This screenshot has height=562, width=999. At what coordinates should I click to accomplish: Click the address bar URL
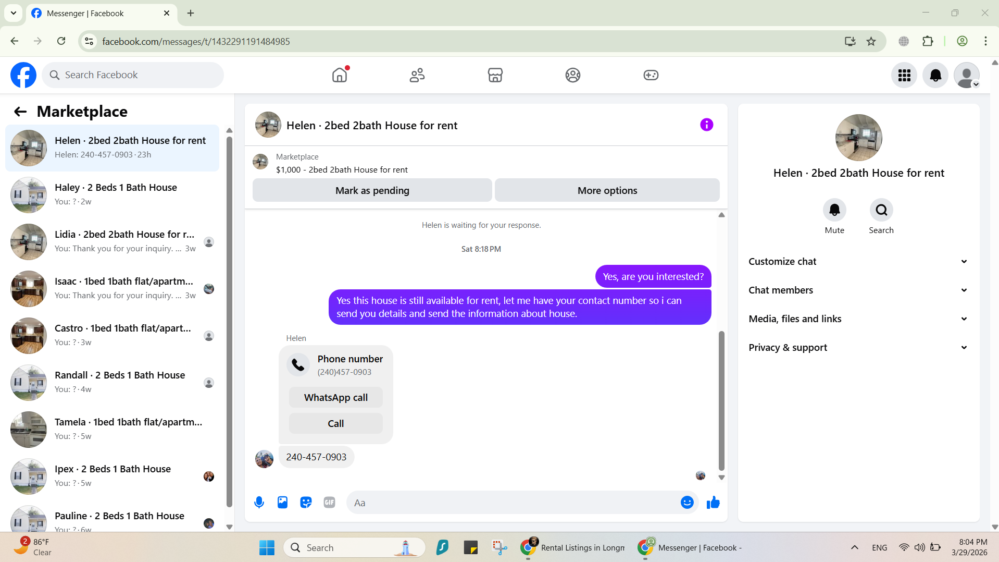click(196, 41)
